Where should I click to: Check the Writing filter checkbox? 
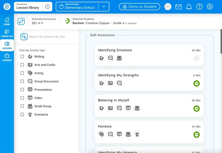click(22, 57)
